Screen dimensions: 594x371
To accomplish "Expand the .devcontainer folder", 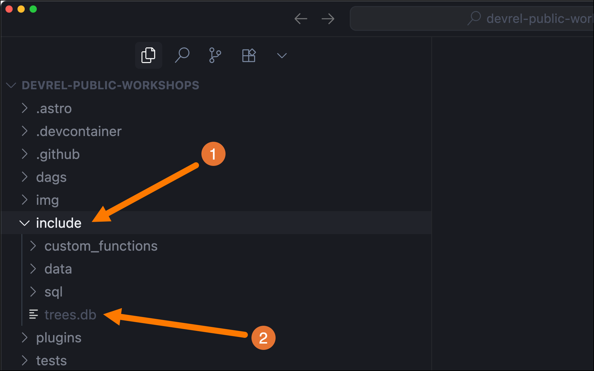I will tap(24, 131).
